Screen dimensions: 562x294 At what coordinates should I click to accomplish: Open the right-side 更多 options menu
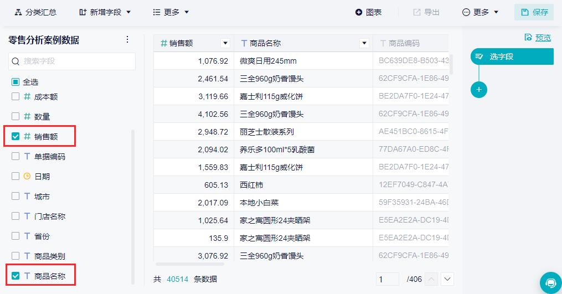(480, 12)
